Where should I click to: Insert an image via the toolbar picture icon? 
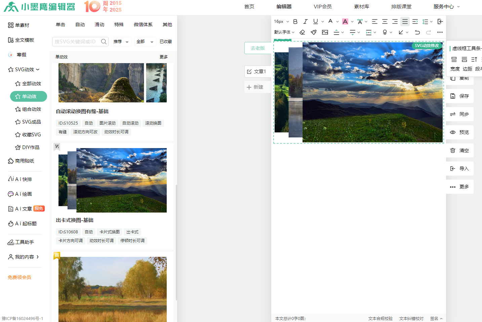pyautogui.click(x=325, y=32)
